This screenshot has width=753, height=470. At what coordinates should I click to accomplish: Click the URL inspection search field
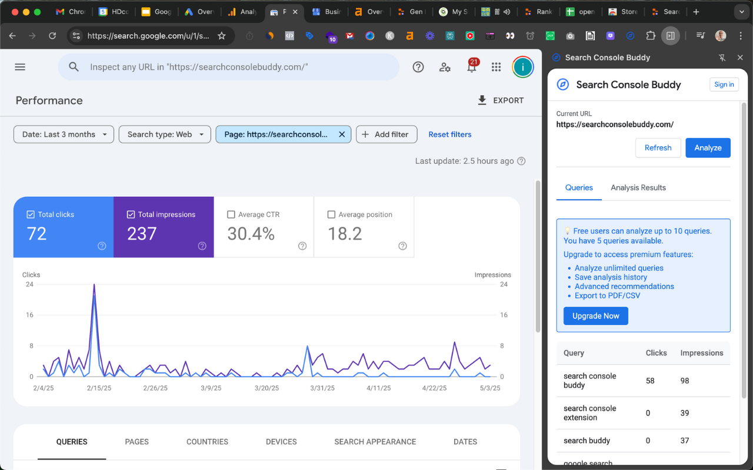click(229, 66)
